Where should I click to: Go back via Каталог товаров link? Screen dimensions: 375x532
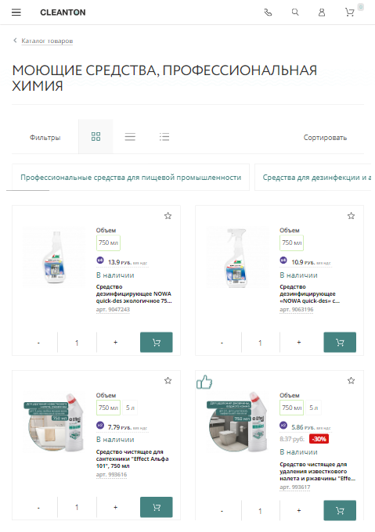pyautogui.click(x=47, y=41)
